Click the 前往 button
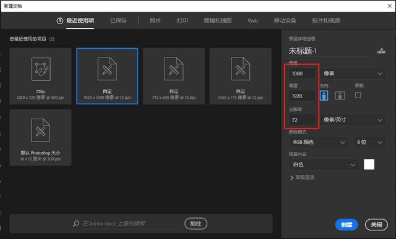The image size is (396, 239). click(196, 224)
